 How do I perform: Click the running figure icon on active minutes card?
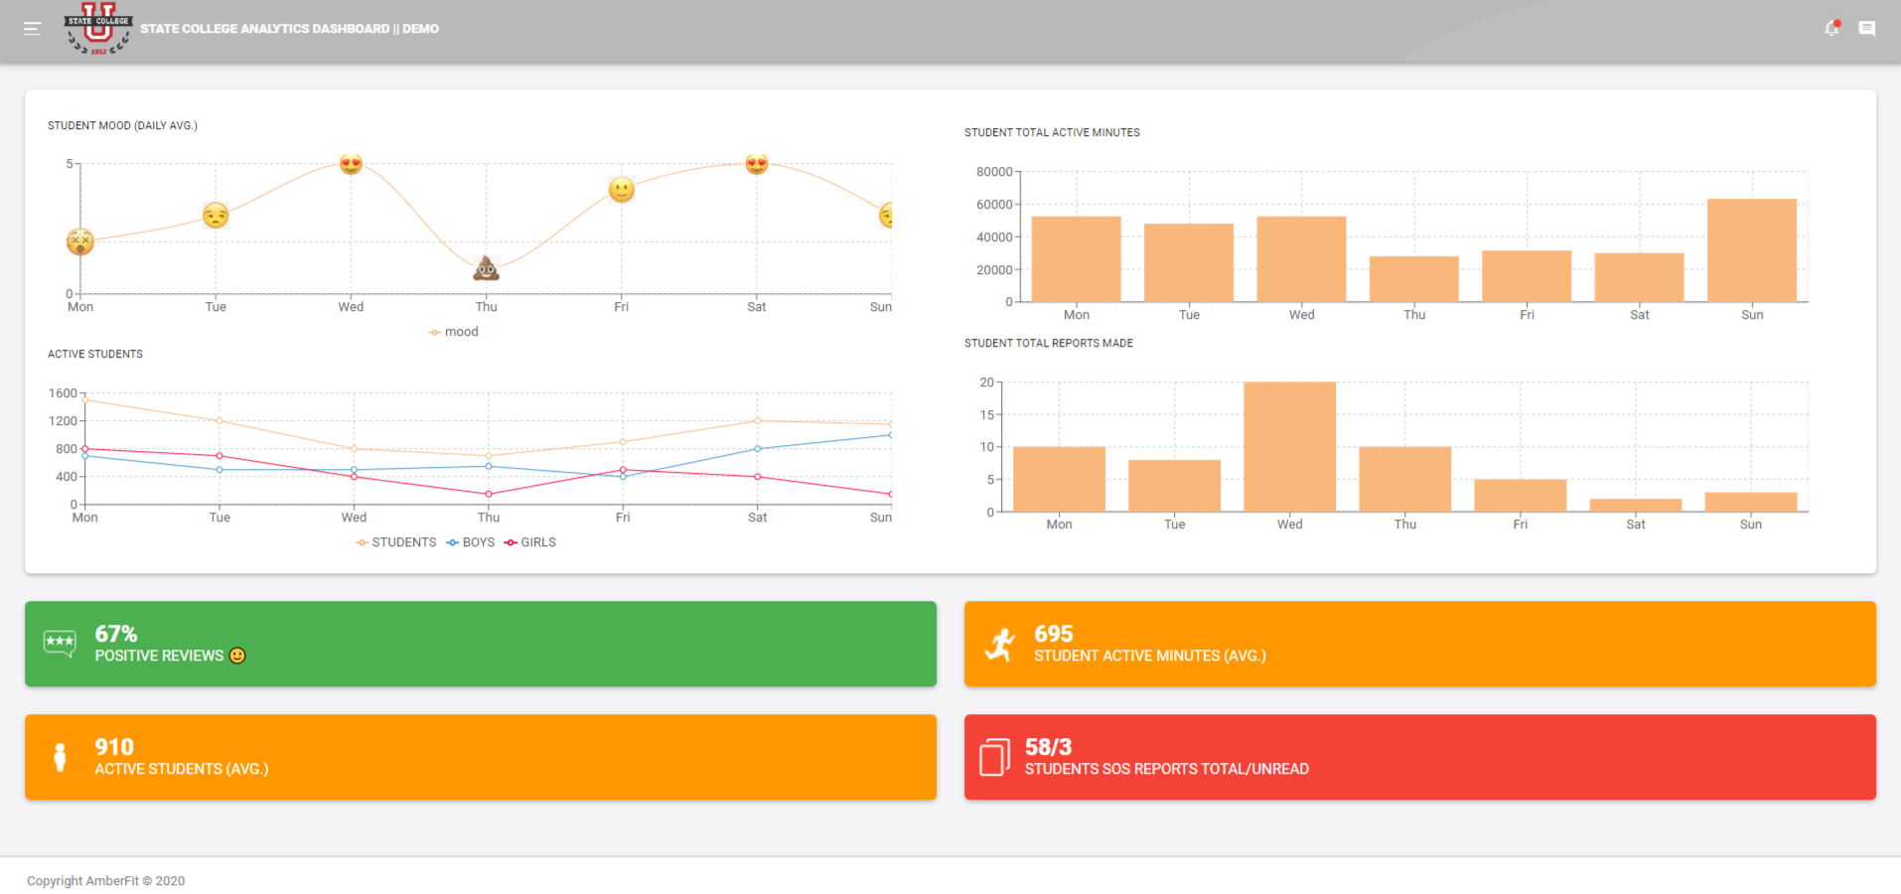tap(1000, 645)
